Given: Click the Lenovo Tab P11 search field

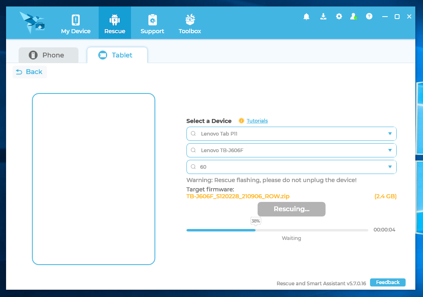Looking at the screenshot, I should pos(291,134).
